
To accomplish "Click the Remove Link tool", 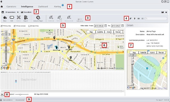I will pyautogui.click(x=69, y=19).
